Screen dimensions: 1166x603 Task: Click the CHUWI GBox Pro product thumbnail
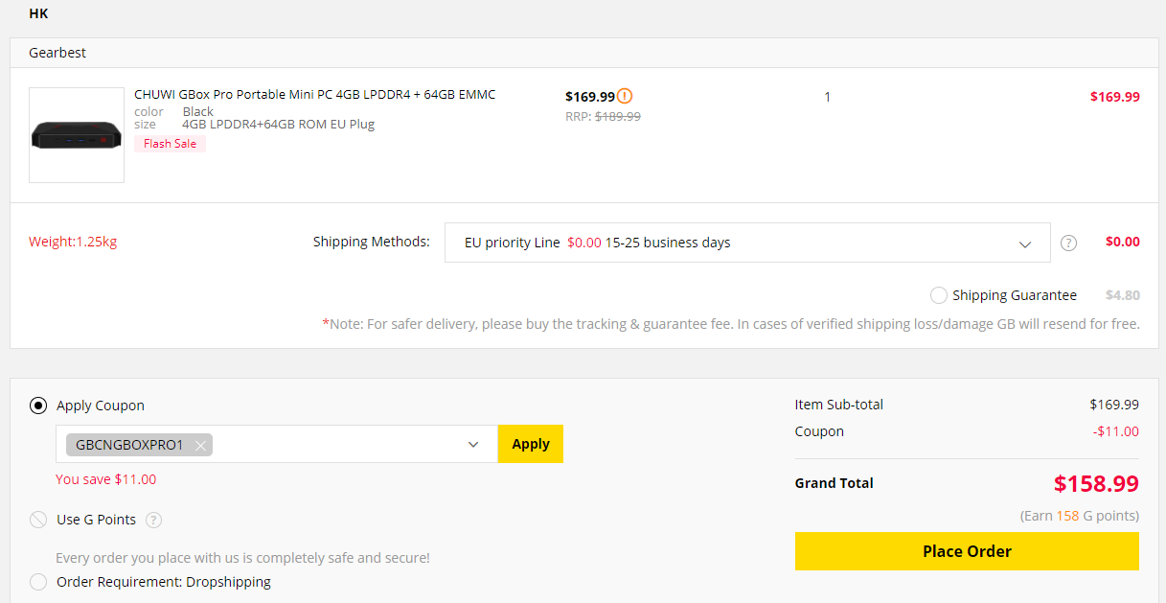click(x=76, y=135)
